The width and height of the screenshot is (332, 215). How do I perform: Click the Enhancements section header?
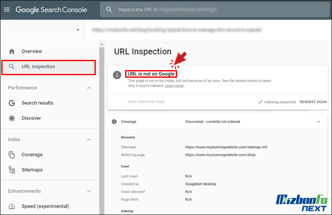pos(24,191)
